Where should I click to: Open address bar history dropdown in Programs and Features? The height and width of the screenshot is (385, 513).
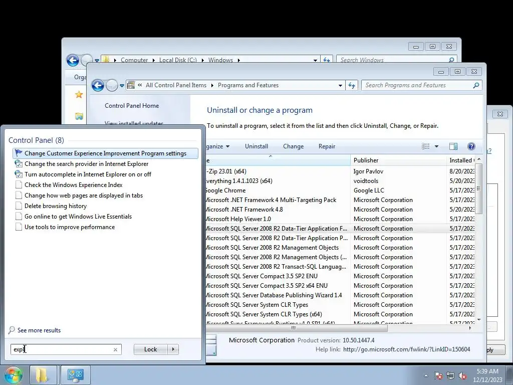(340, 85)
